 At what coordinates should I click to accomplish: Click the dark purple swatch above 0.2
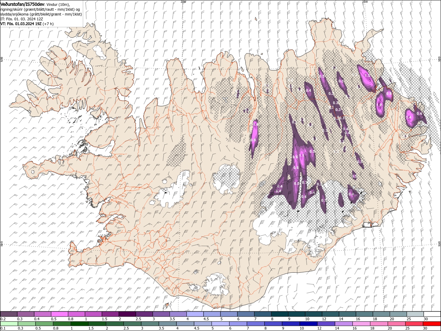tap(9, 314)
